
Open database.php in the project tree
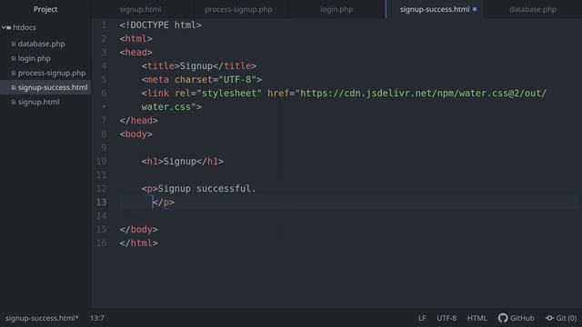[x=41, y=44]
